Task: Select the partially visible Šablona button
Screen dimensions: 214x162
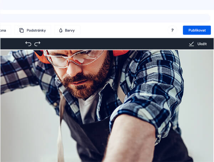Action: 4,30
